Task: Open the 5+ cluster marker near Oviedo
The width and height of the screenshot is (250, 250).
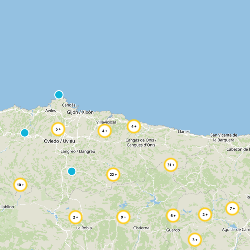Action: [58, 128]
